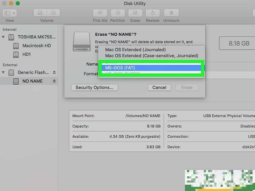Select HD1 volume in sidebar

click(x=27, y=55)
